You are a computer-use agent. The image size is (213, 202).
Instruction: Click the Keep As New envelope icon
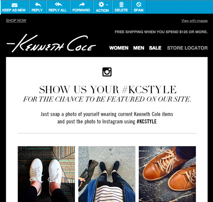(15, 5)
